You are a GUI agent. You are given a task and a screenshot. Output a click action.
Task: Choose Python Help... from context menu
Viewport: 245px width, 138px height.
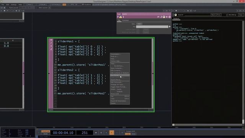(x=120, y=61)
